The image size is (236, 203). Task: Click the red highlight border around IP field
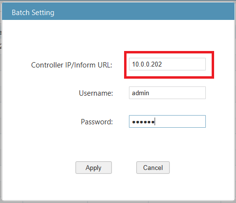(x=169, y=52)
